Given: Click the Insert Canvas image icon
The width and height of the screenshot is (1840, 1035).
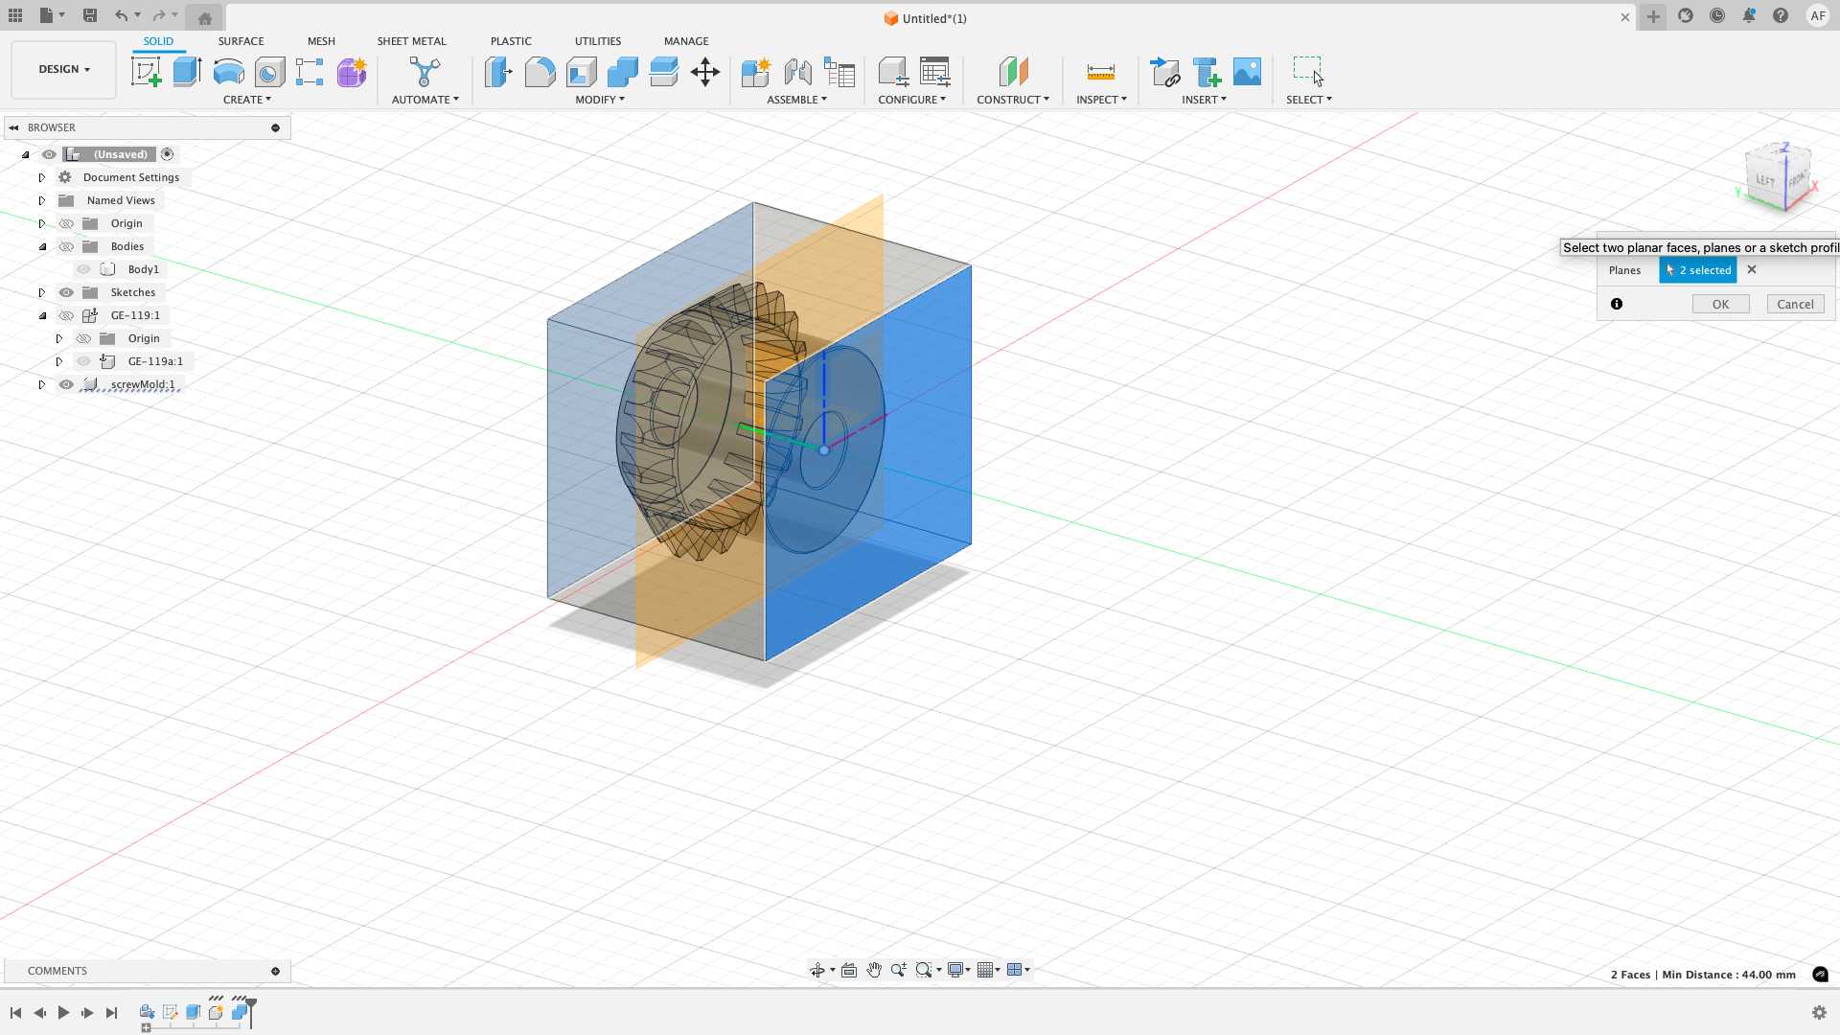Looking at the screenshot, I should click(x=1247, y=72).
